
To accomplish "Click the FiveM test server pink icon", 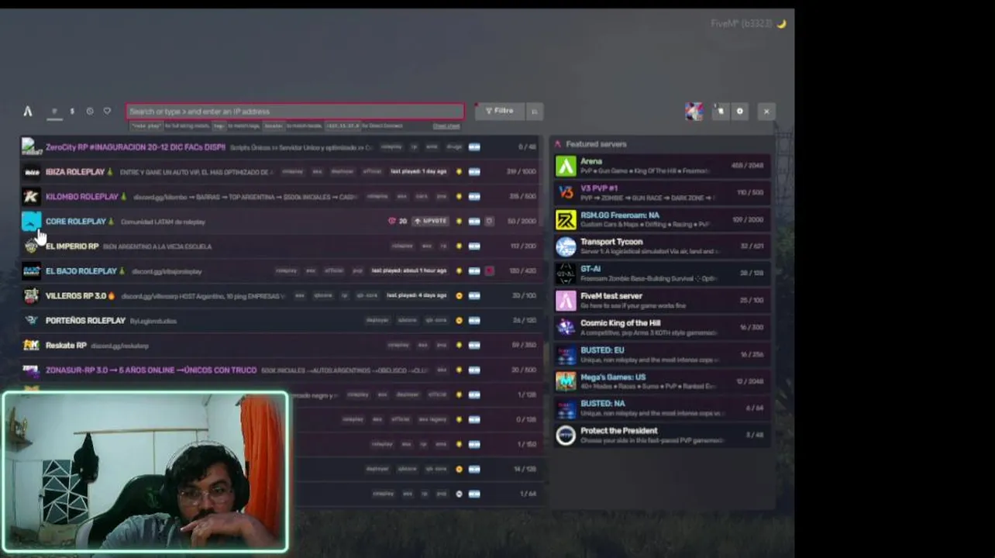I will (x=566, y=301).
